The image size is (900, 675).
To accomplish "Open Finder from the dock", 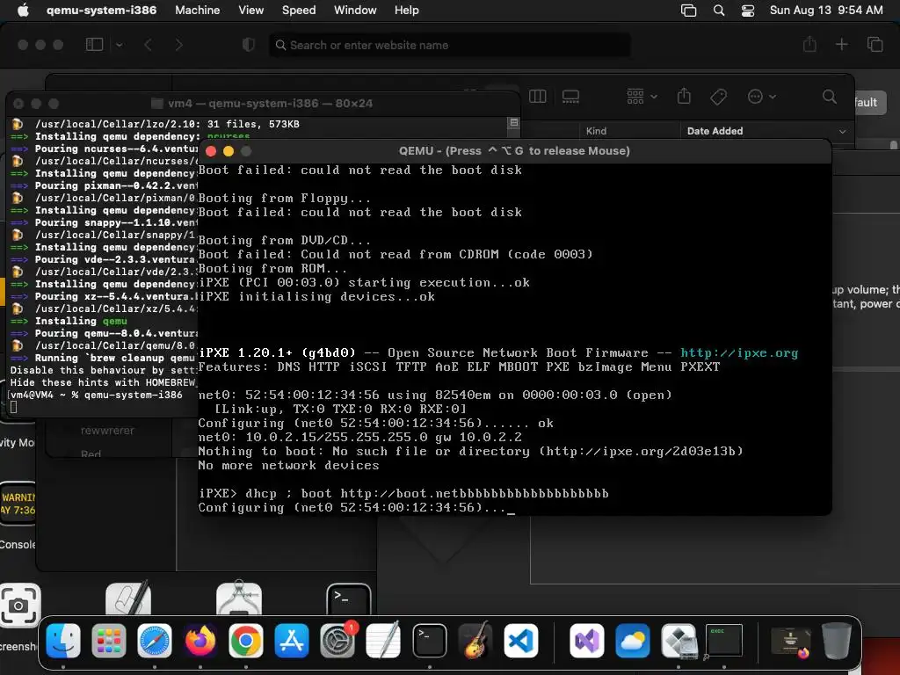I will point(62,641).
